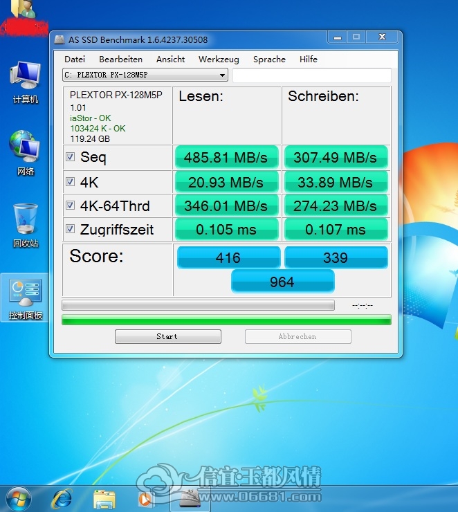Open the Hilfe menu
The height and width of the screenshot is (512, 458).
[309, 59]
